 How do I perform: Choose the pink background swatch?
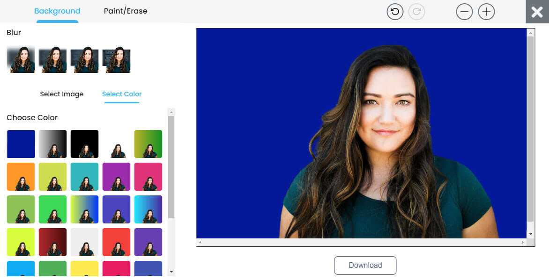coord(148,177)
